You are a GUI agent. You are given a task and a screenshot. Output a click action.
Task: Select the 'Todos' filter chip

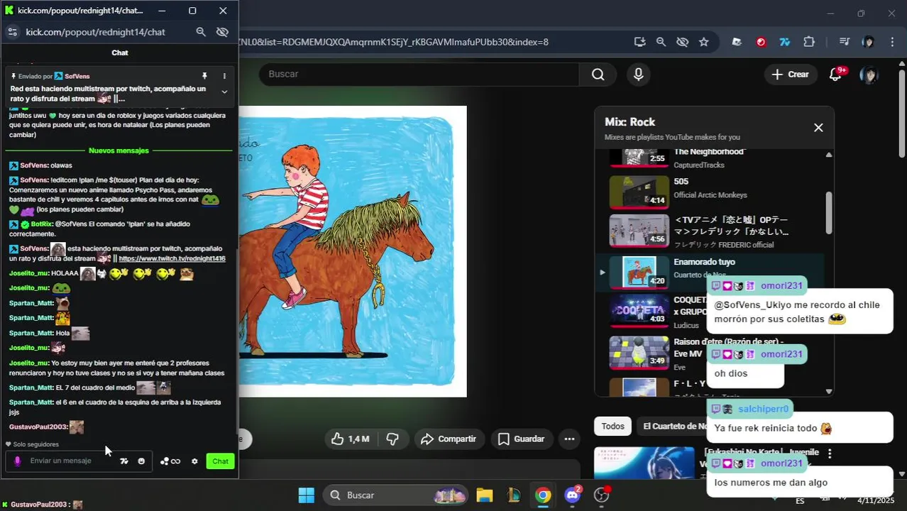(612, 426)
